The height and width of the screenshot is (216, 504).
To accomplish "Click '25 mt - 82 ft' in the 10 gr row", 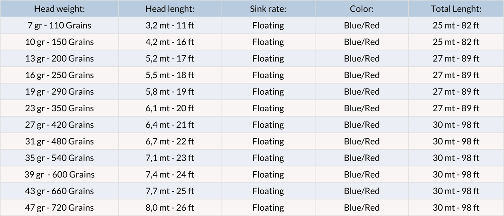I will click(456, 42).
